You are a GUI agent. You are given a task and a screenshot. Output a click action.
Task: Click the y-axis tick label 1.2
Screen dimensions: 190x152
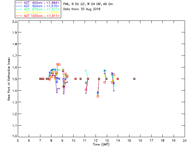coord(15,114)
